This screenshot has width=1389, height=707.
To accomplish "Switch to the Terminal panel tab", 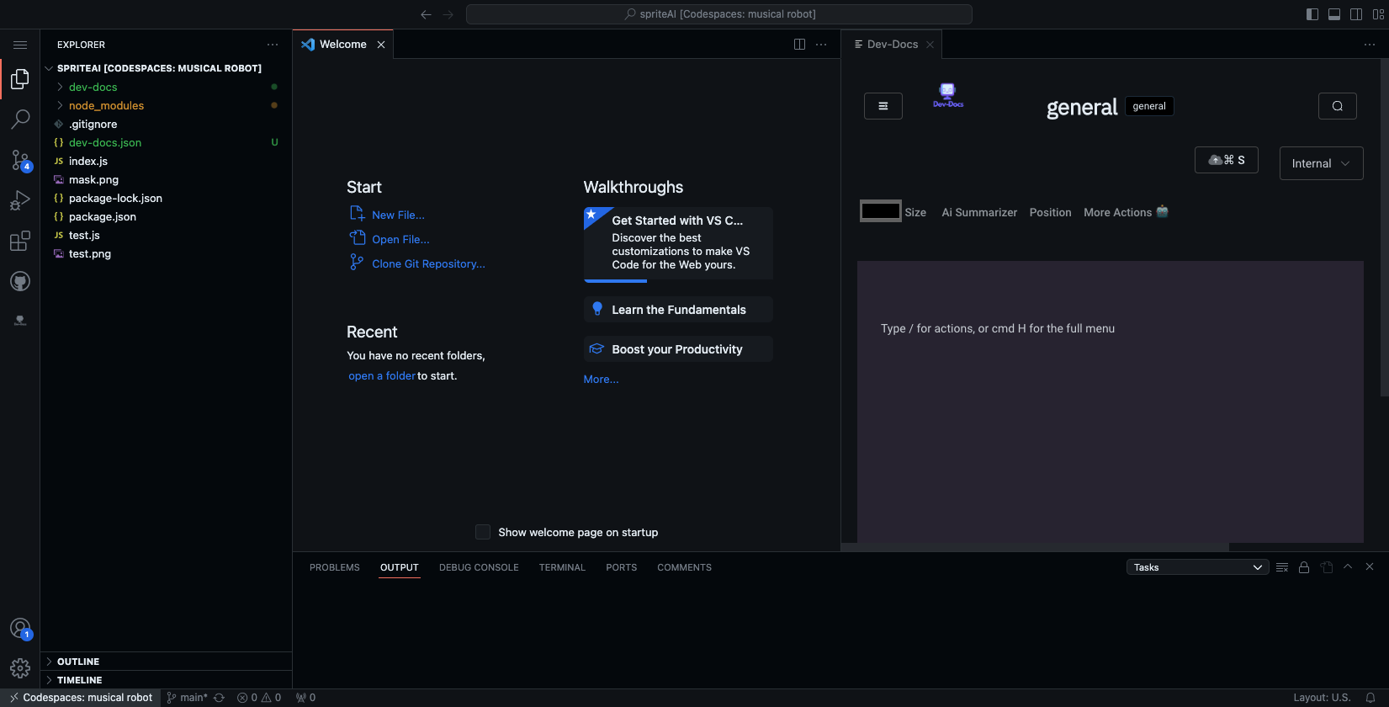I will pyautogui.click(x=561, y=567).
